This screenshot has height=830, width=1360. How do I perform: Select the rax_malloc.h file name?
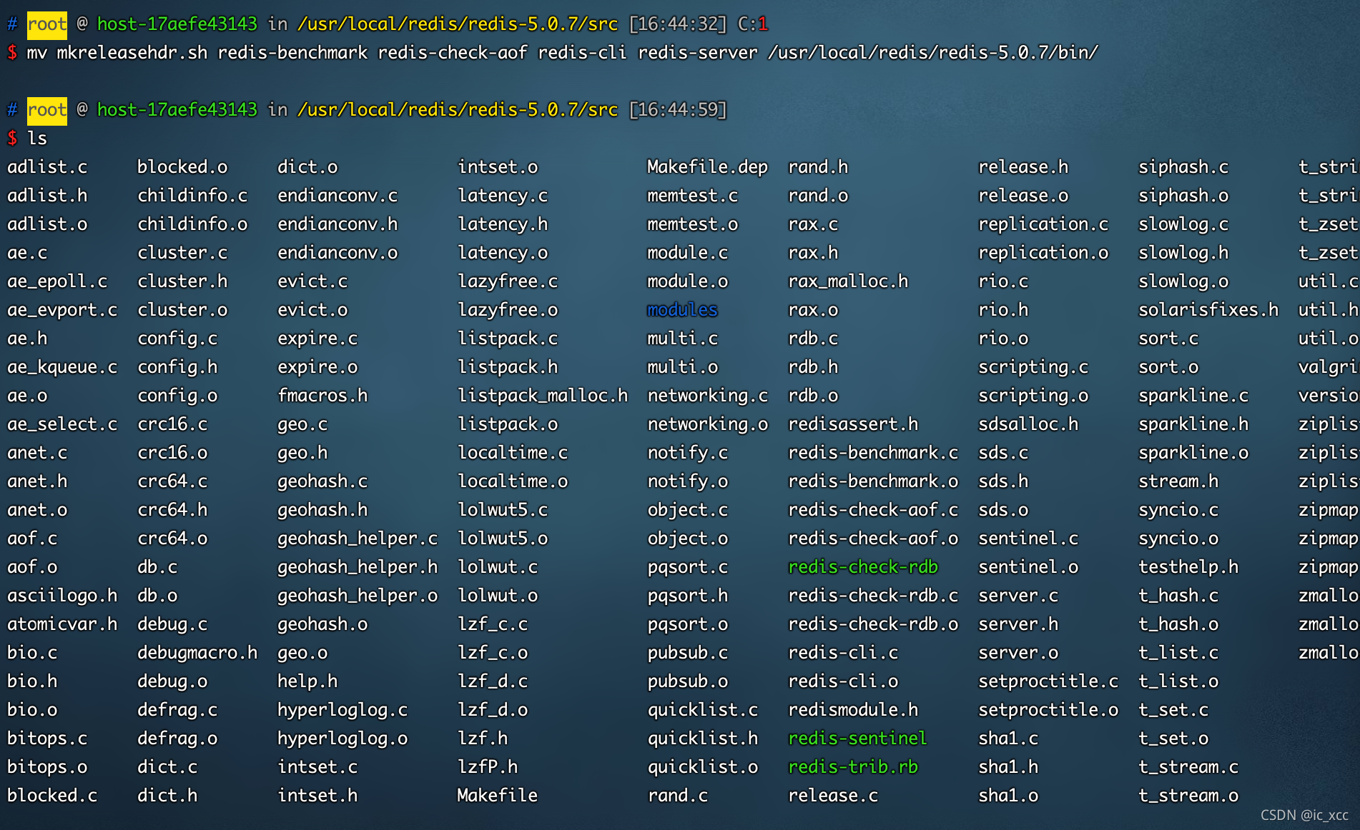pyautogui.click(x=848, y=281)
